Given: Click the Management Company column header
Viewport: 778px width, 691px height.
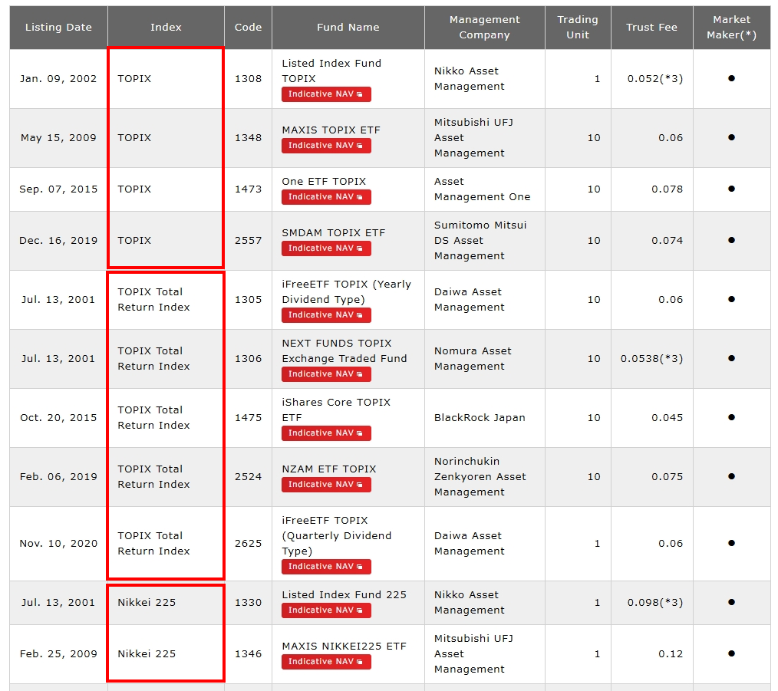Looking at the screenshot, I should click(x=485, y=28).
